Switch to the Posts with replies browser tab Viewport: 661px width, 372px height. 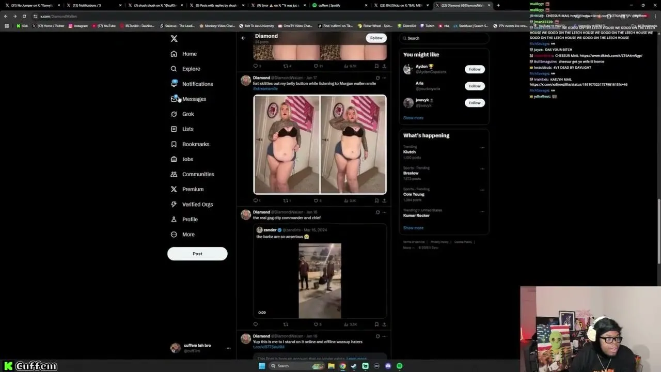pyautogui.click(x=216, y=5)
